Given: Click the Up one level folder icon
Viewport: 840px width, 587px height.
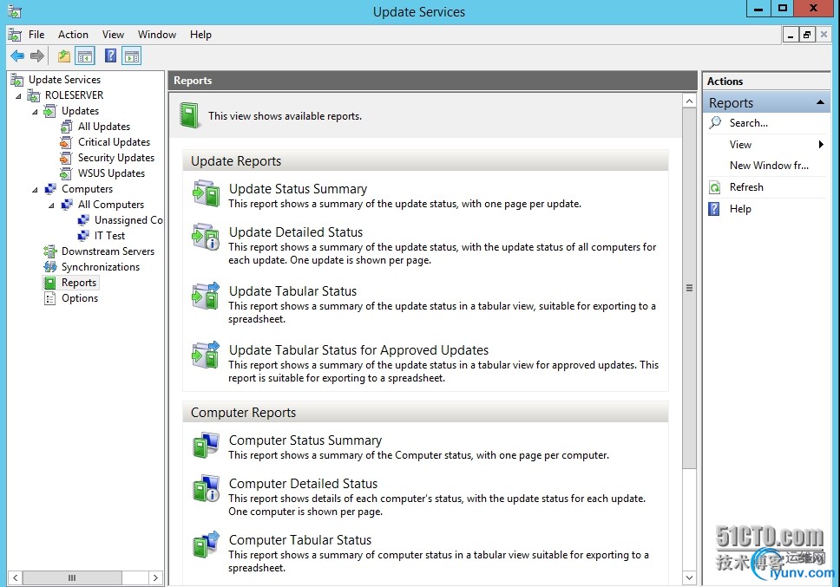Looking at the screenshot, I should 64,55.
